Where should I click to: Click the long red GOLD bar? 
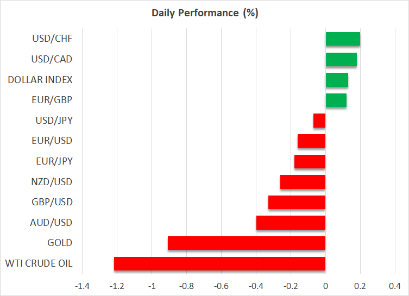pyautogui.click(x=247, y=243)
